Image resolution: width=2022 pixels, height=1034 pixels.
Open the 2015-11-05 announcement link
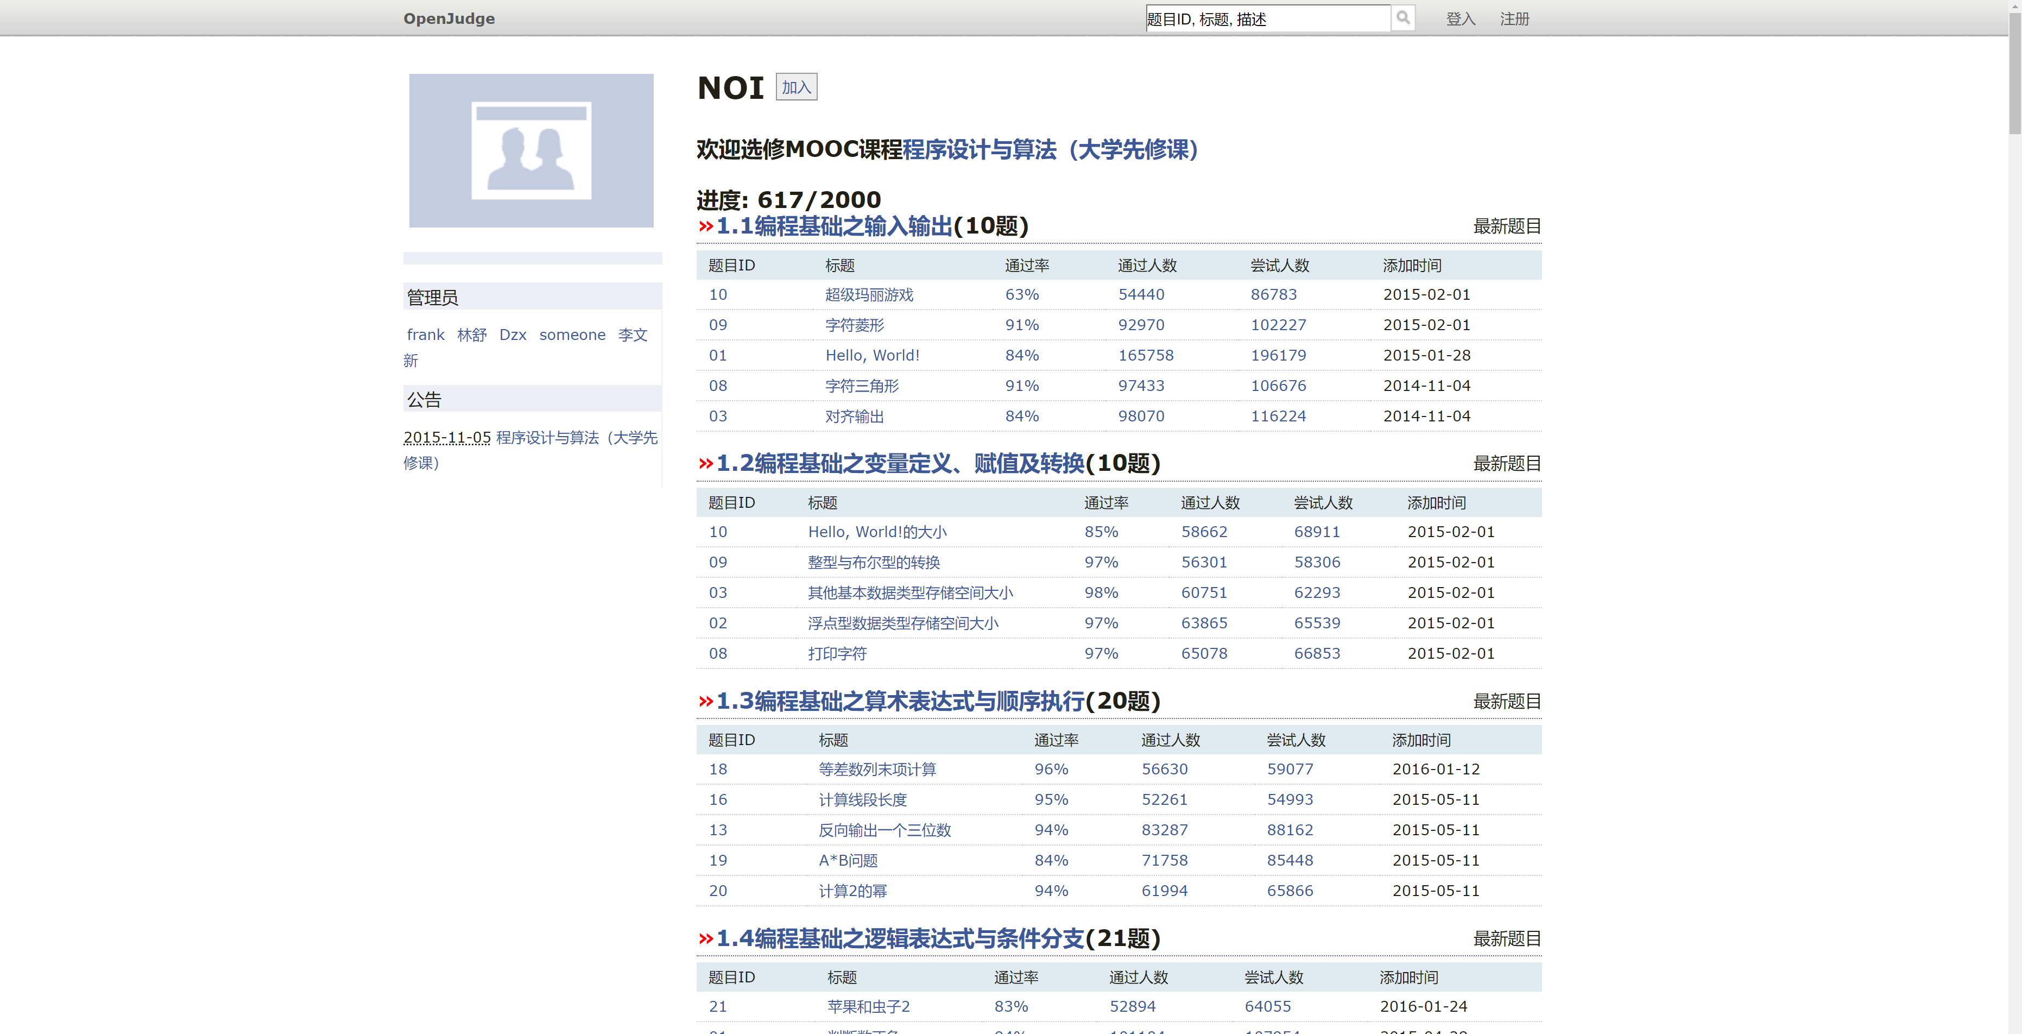pos(576,437)
